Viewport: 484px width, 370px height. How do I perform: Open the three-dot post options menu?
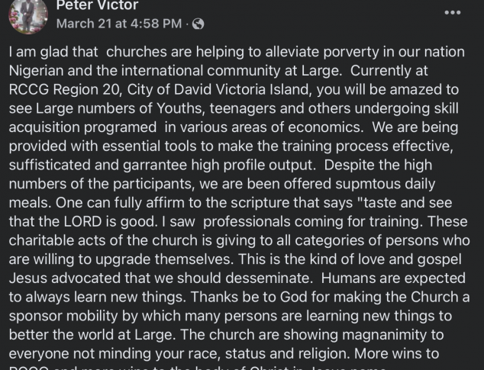[453, 12]
